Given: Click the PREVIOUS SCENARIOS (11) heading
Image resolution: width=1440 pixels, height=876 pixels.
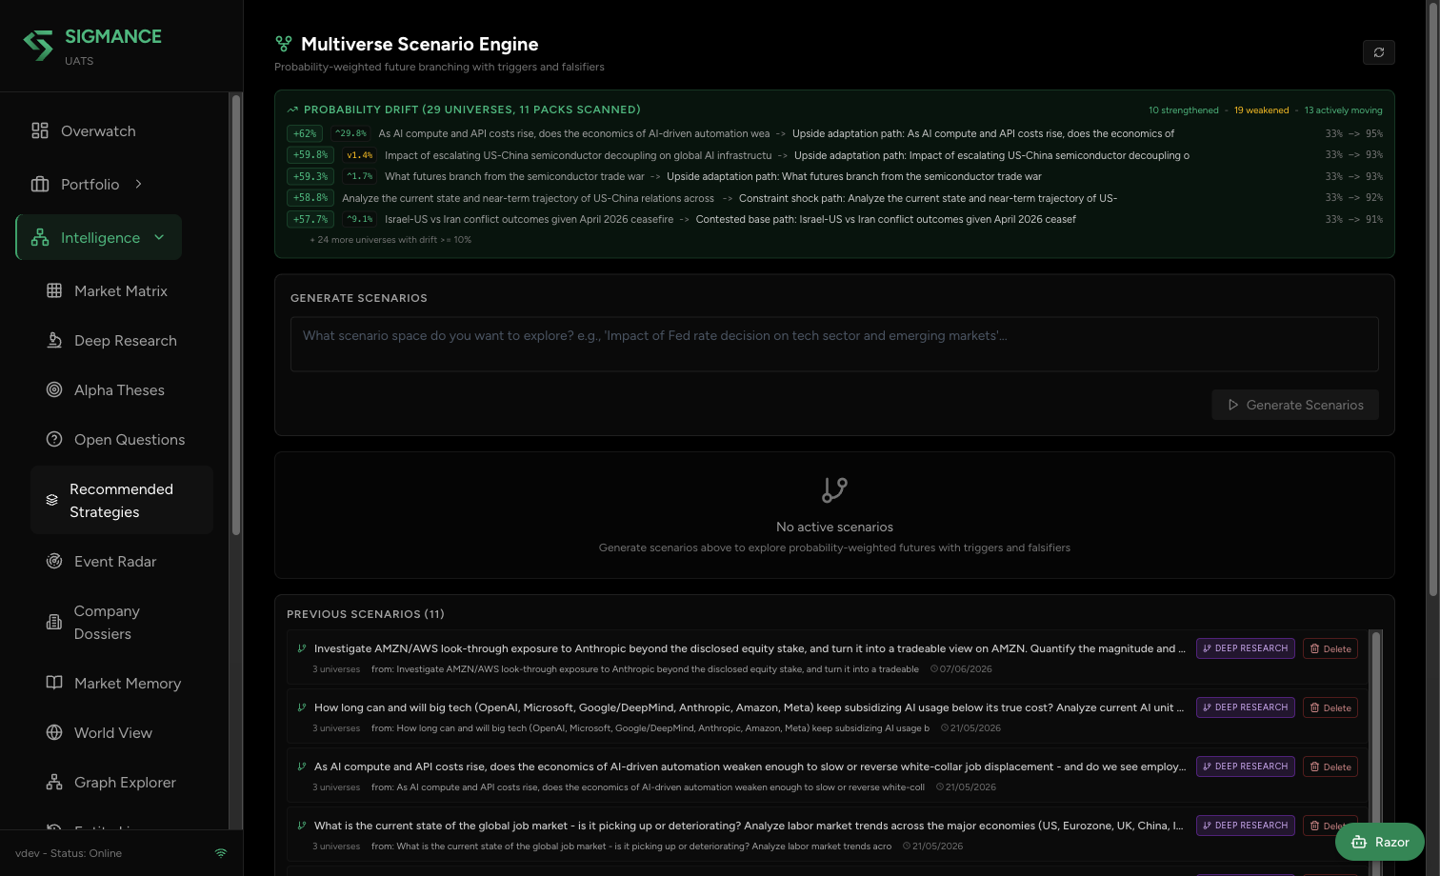Looking at the screenshot, I should click(x=366, y=614).
